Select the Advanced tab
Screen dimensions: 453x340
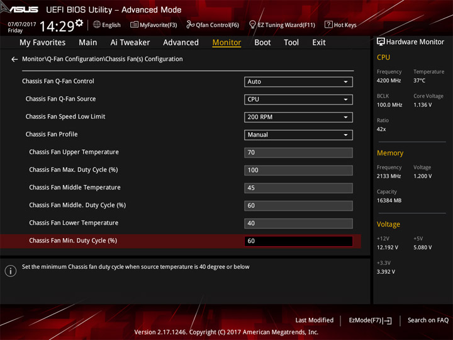(181, 43)
